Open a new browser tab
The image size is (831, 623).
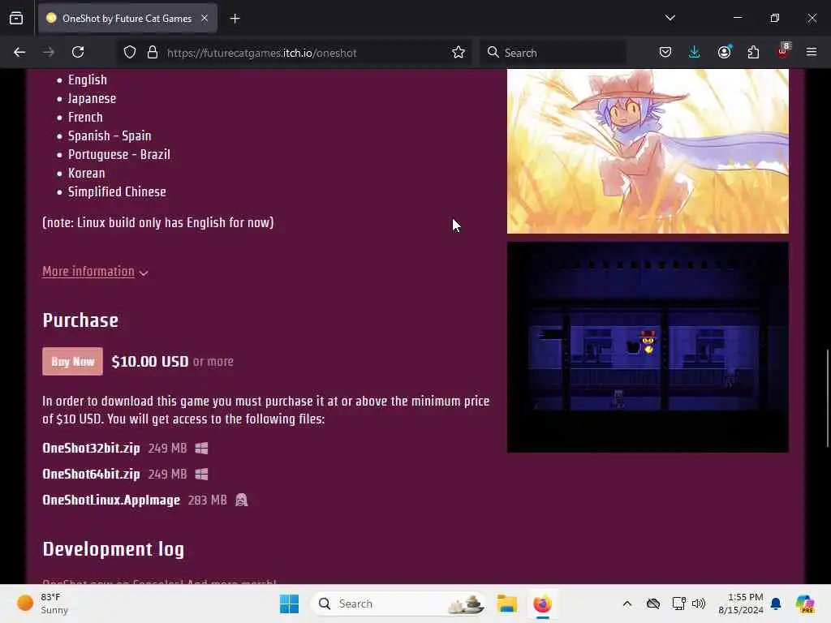pos(235,19)
